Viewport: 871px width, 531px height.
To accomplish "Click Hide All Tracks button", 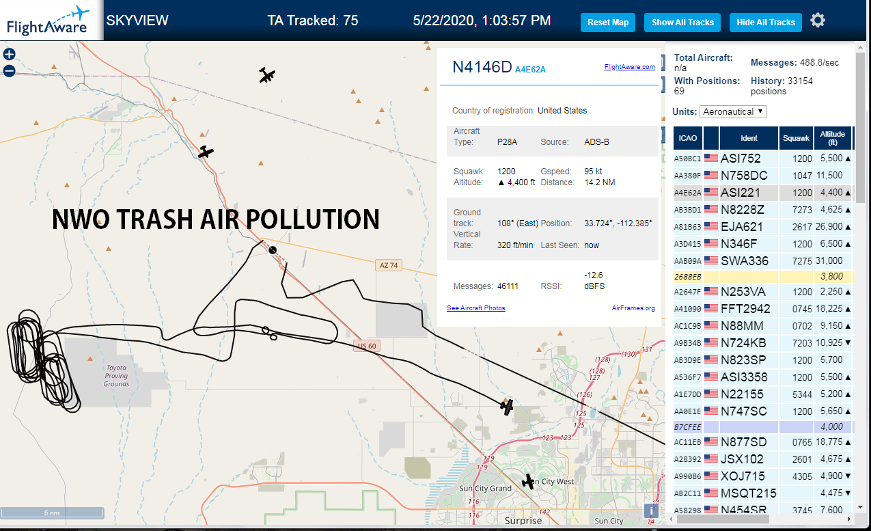I will [766, 23].
